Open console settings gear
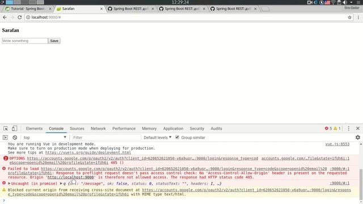The height and width of the screenshot is (204, 363). click(x=358, y=137)
